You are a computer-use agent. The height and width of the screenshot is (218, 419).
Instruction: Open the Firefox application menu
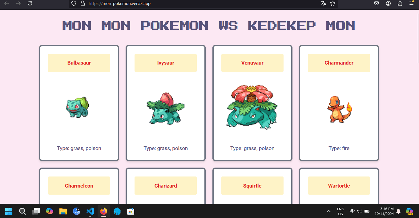pos(412,3)
